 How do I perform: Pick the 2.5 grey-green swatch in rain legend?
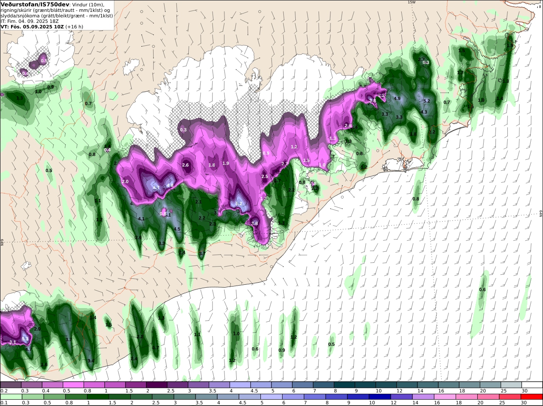click(163, 397)
